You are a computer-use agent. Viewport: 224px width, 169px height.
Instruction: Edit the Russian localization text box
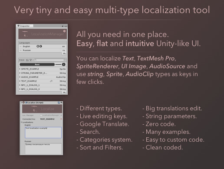pos(43,149)
